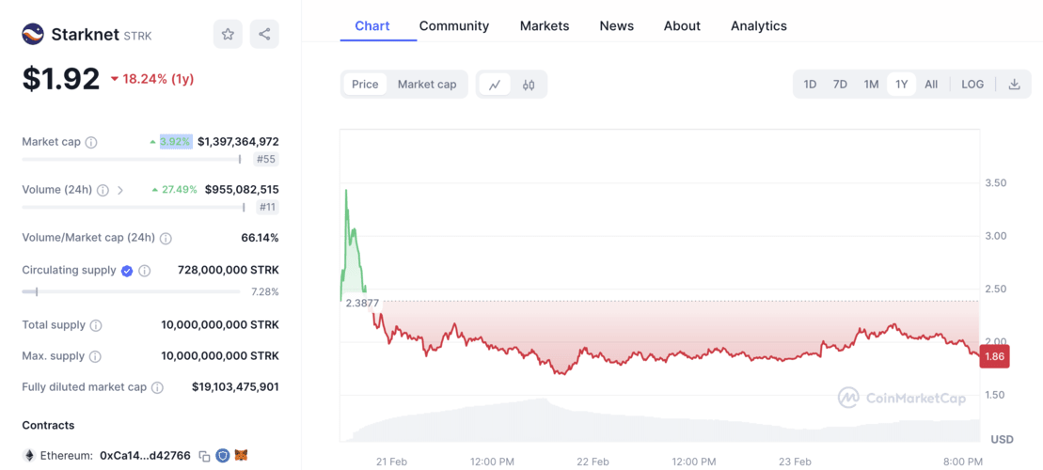This screenshot has width=1043, height=470.
Task: Open Market cap info tooltip icon
Action: 91,143
